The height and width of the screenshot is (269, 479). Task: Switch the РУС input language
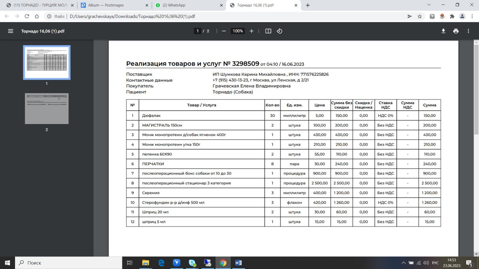coord(435,263)
